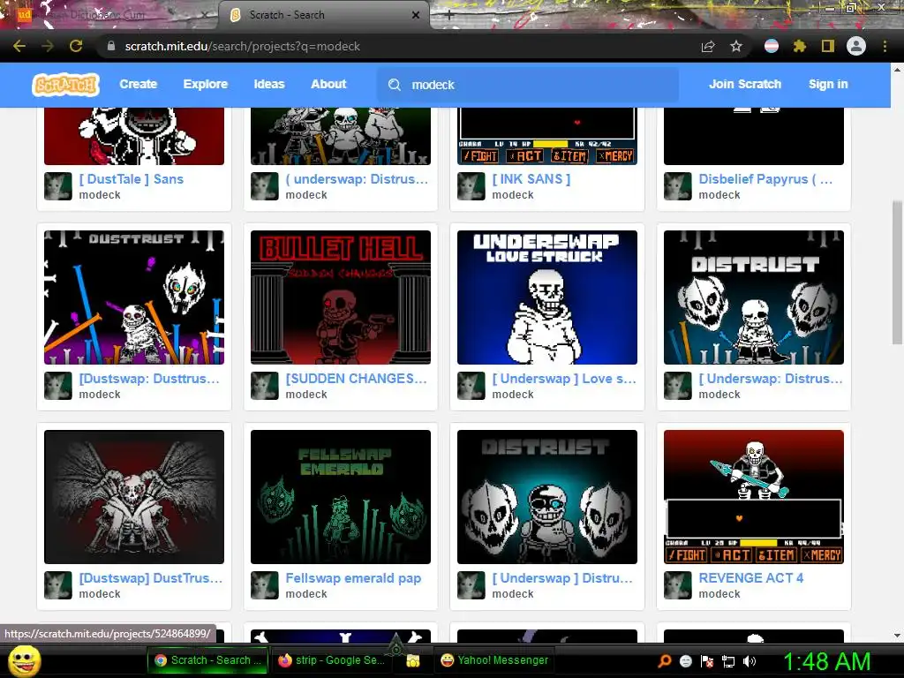Open the Ideas page
Viewport: 904px width, 678px height.
[269, 84]
